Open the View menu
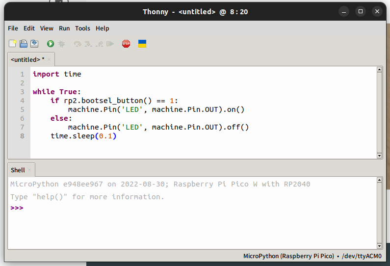Screen dimensions: 390x266 [x=47, y=28]
